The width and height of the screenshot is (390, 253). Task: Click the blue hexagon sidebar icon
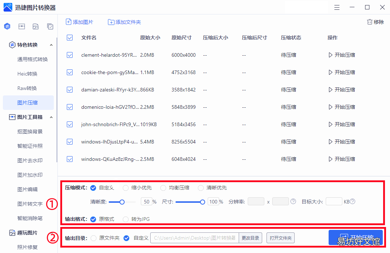click(7, 26)
